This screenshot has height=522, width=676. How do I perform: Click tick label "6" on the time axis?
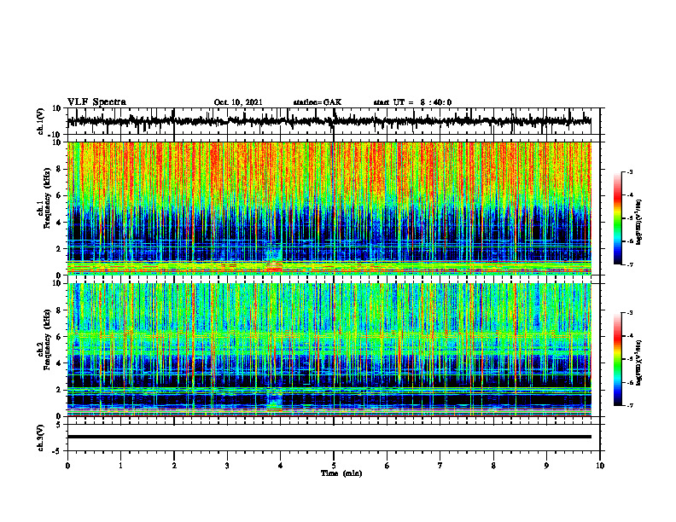pyautogui.click(x=388, y=466)
